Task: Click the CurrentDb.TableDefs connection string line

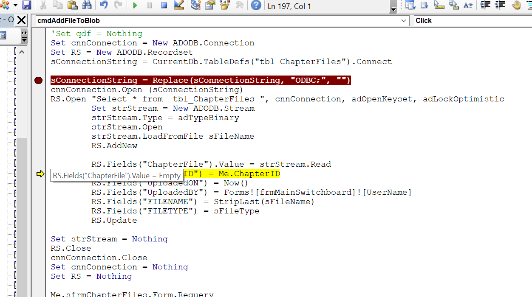Action: coord(221,62)
